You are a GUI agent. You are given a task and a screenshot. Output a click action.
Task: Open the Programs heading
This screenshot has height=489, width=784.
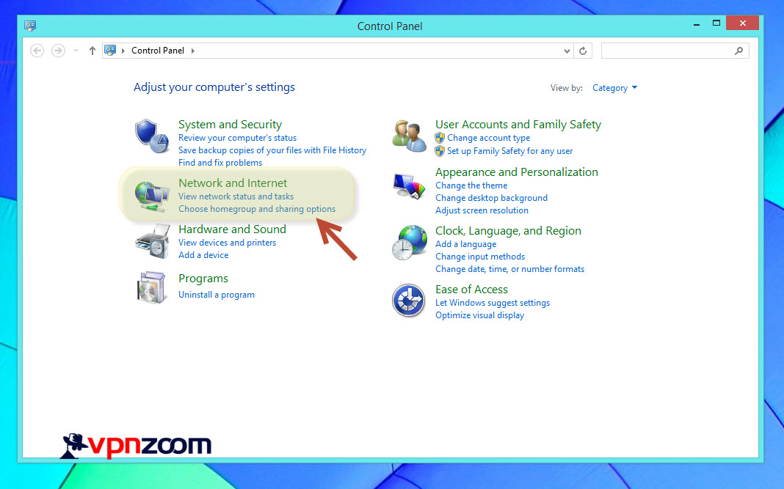(x=203, y=279)
